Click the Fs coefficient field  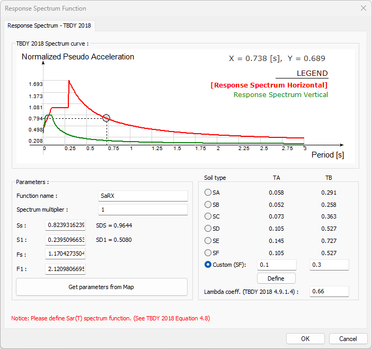[x=66, y=254]
